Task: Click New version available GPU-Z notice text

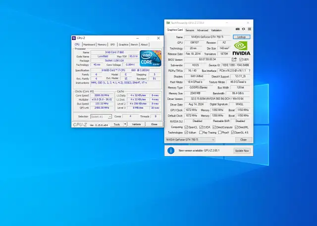Action: (199, 150)
